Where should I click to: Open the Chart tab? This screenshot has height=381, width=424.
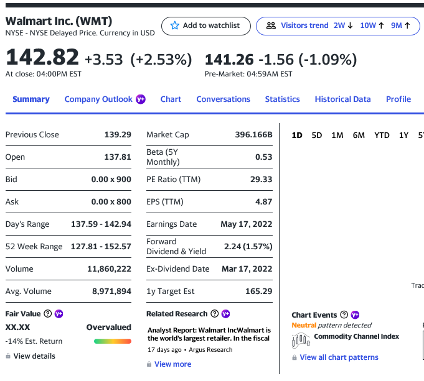(x=171, y=99)
